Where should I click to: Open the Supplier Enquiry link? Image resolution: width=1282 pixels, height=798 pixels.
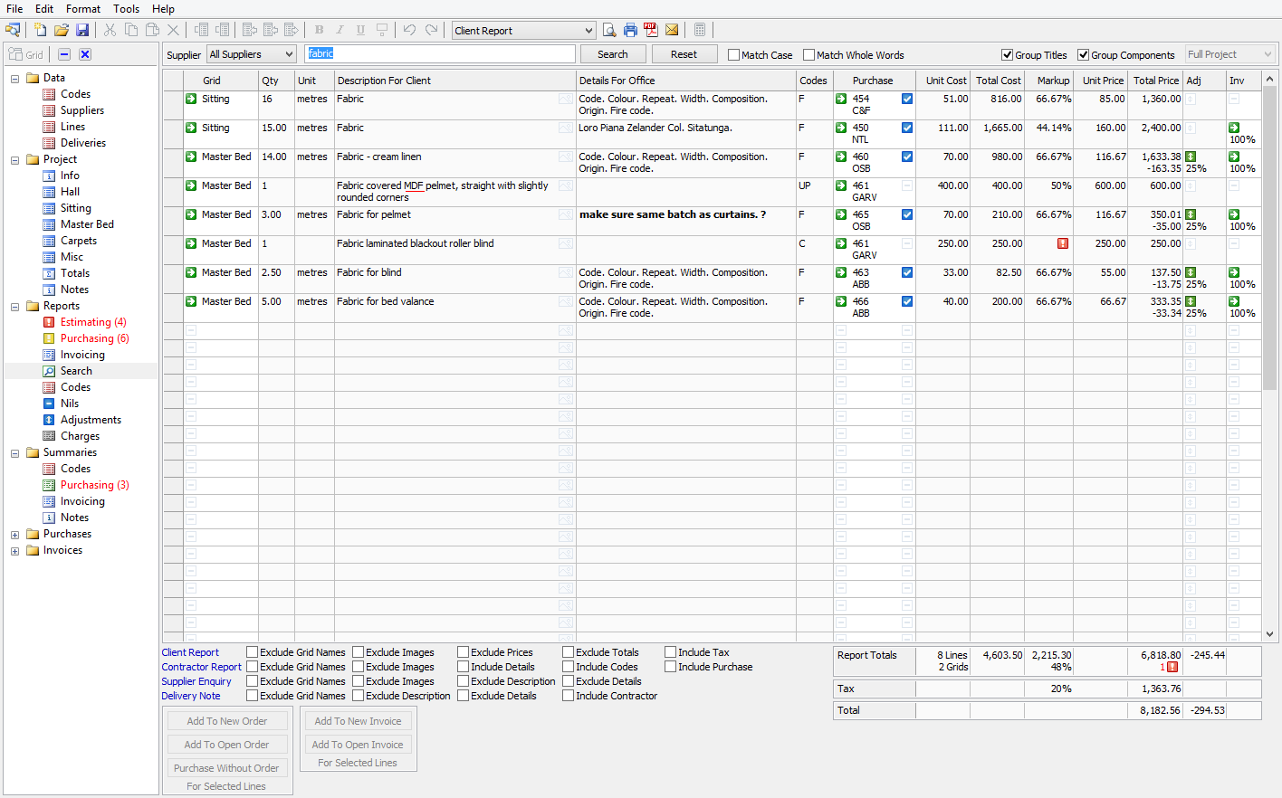(x=196, y=681)
